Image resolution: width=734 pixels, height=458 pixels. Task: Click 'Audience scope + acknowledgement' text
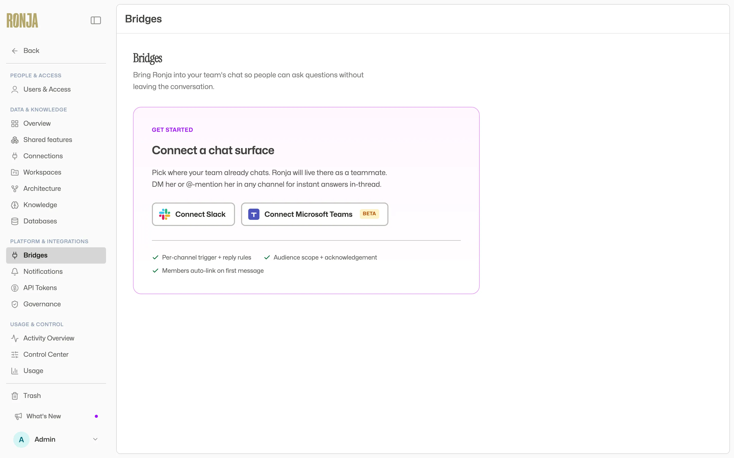coord(325,257)
